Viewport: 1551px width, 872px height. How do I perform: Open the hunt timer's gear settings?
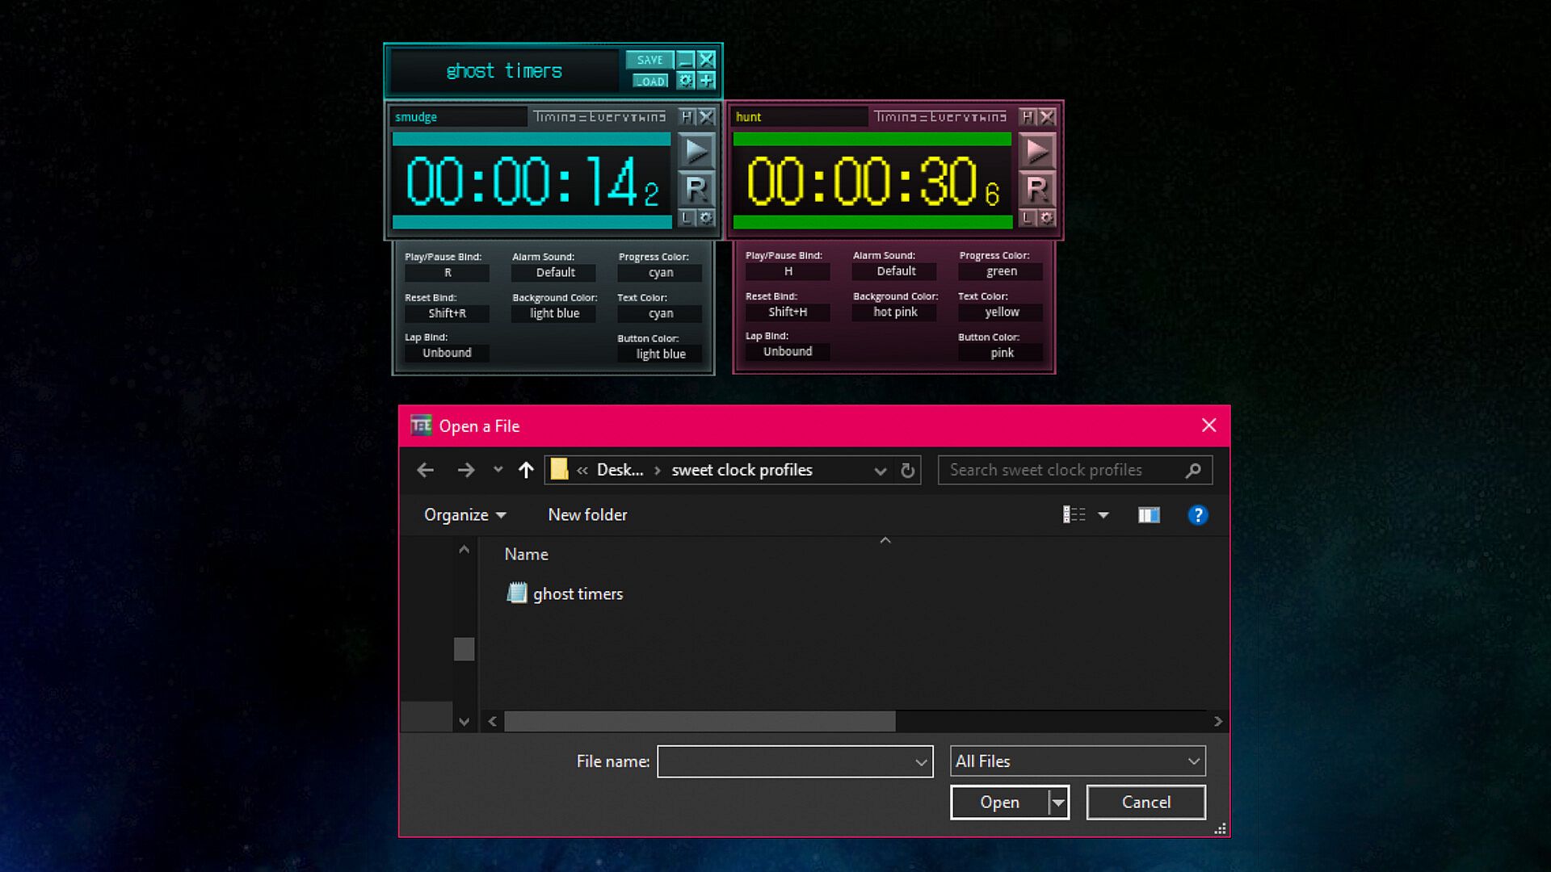click(1047, 218)
